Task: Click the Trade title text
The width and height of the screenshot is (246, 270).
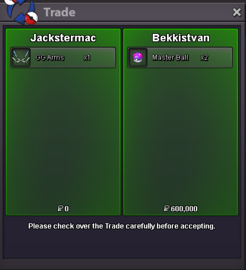Action: tap(59, 12)
